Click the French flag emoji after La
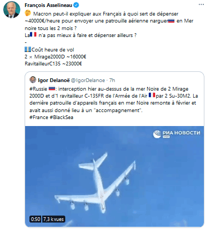Image resolution: width=206 pixels, height=229 pixels. click(x=33, y=34)
